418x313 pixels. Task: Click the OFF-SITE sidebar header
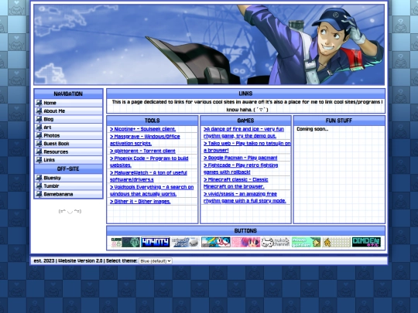68,169
